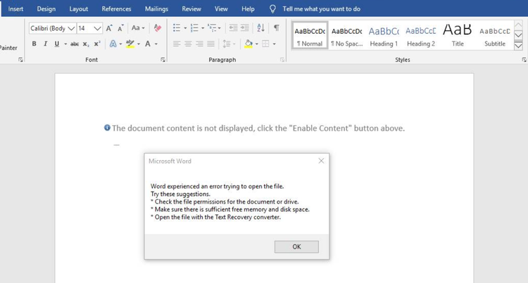Viewport: 528px width, 283px height.
Task: Open Borders button
Action: tap(265, 44)
